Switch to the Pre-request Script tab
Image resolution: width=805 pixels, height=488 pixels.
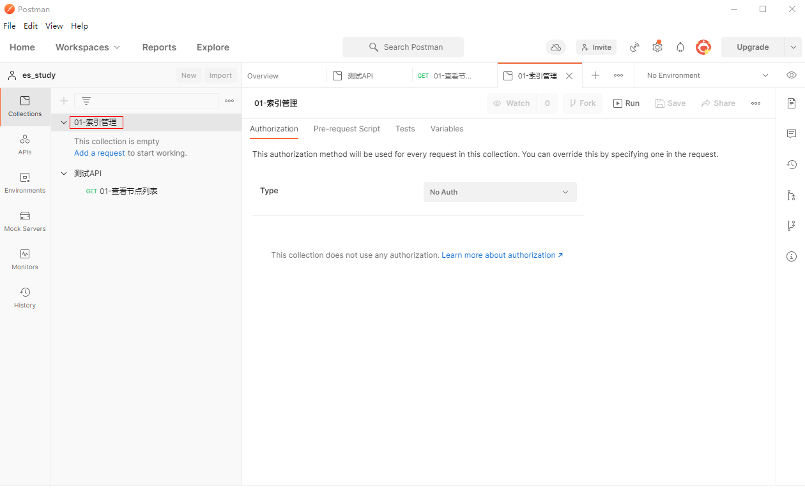[x=346, y=129]
